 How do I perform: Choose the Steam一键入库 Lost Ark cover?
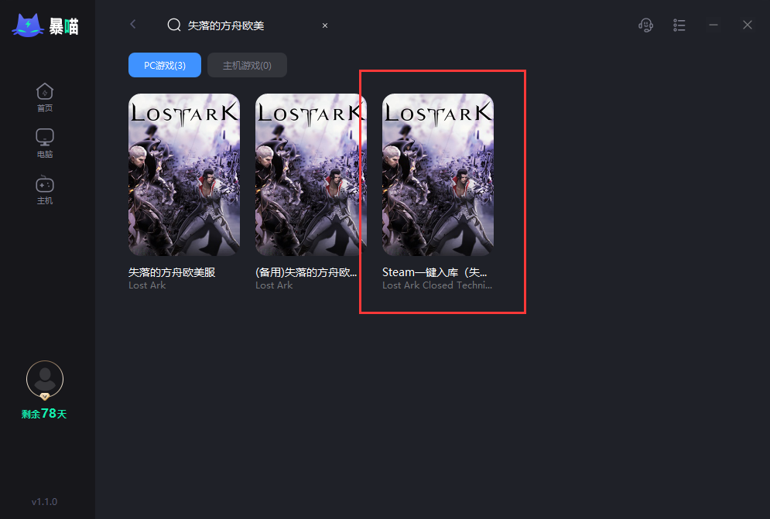coord(438,175)
